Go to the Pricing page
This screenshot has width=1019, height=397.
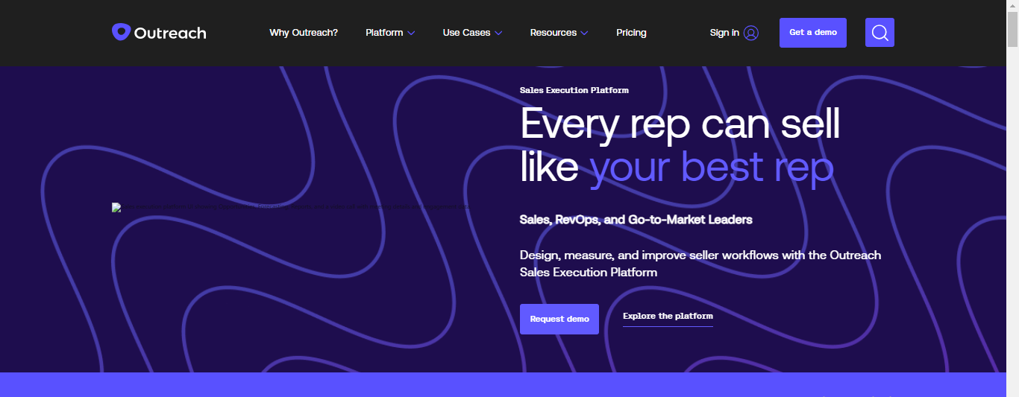(631, 33)
